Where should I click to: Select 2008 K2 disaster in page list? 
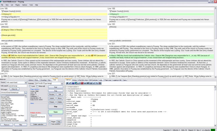click(x=6, y=109)
